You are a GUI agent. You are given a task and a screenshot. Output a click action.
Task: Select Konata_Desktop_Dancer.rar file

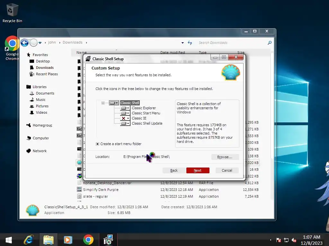(x=107, y=183)
